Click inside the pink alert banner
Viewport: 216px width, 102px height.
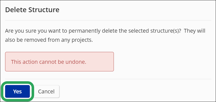(x=59, y=62)
